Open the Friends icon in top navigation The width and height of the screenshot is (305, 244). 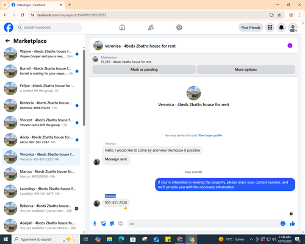click(x=151, y=27)
